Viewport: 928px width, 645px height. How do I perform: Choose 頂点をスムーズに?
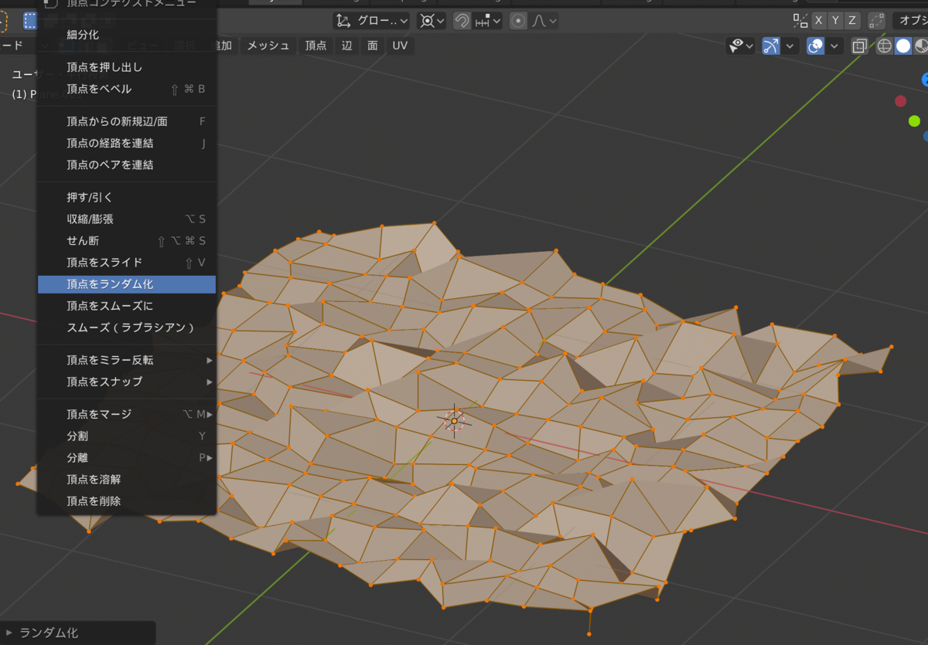click(x=127, y=306)
